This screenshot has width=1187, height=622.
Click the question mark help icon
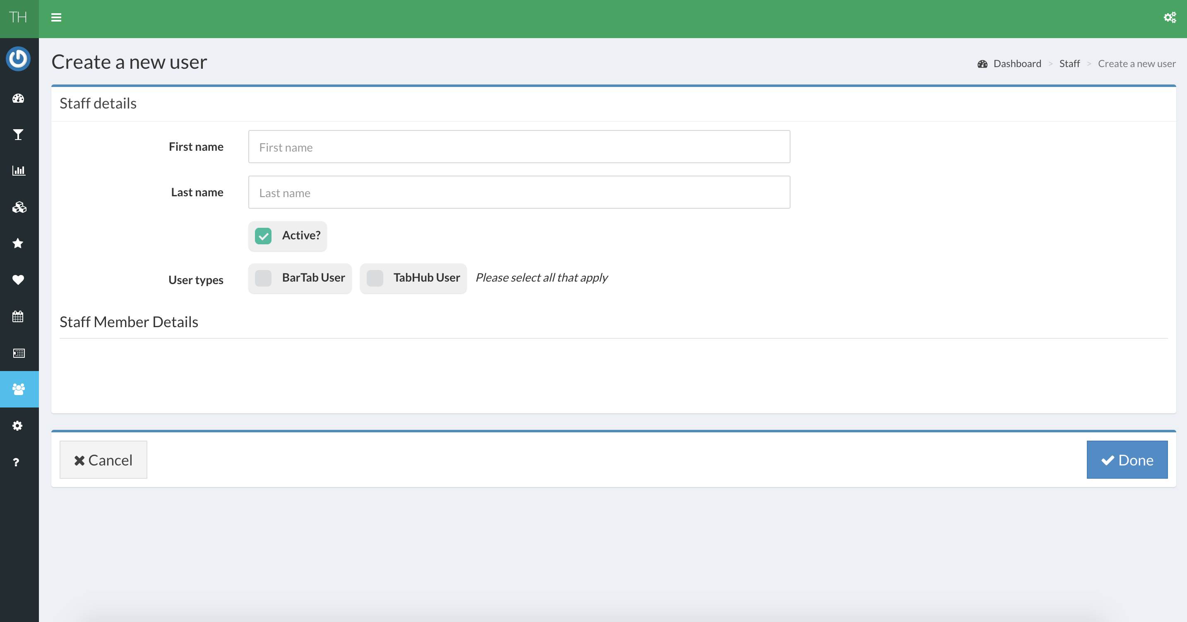16,463
